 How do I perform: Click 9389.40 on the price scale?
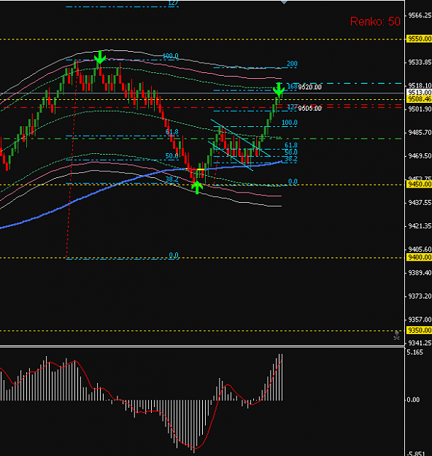pyautogui.click(x=420, y=273)
